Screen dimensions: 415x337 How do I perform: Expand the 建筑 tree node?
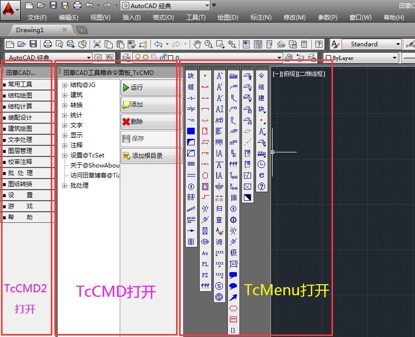64,95
